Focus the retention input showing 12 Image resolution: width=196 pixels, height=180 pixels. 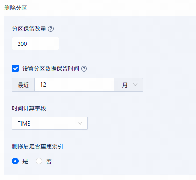coord(74,85)
